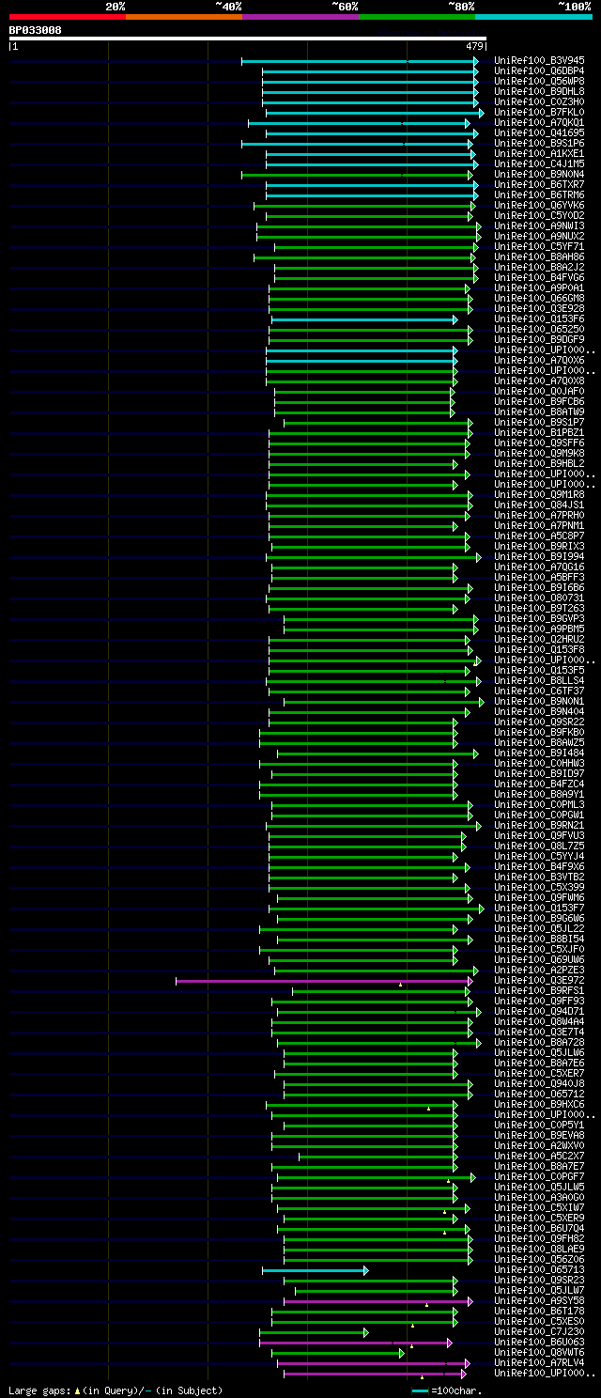Select the UniRef100_C0PGF7 label
This screenshot has width=601, height=1398.
tap(539, 1177)
